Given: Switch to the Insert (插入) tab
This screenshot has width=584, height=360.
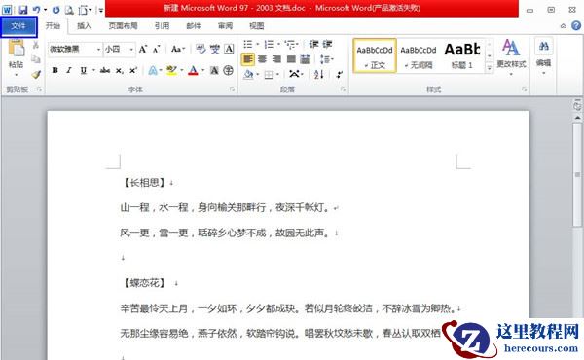Looking at the screenshot, I should pyautogui.click(x=84, y=26).
